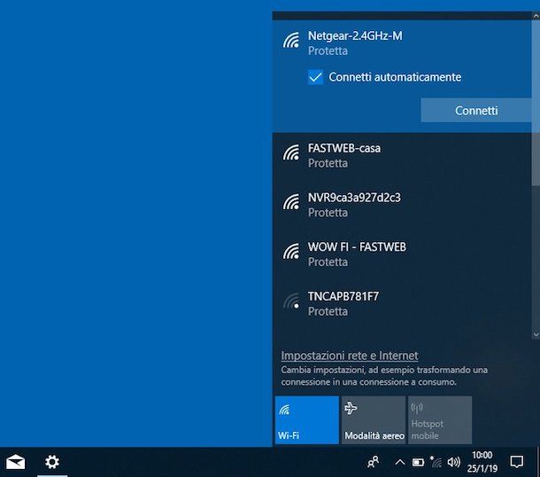
Task: Select the NVR9ca3a927d2c3 network
Action: (x=359, y=204)
